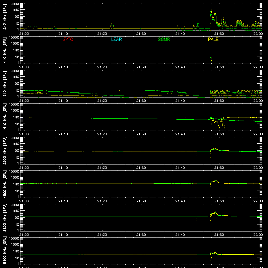
Task: Click the green SGMR station label
Action: point(164,39)
